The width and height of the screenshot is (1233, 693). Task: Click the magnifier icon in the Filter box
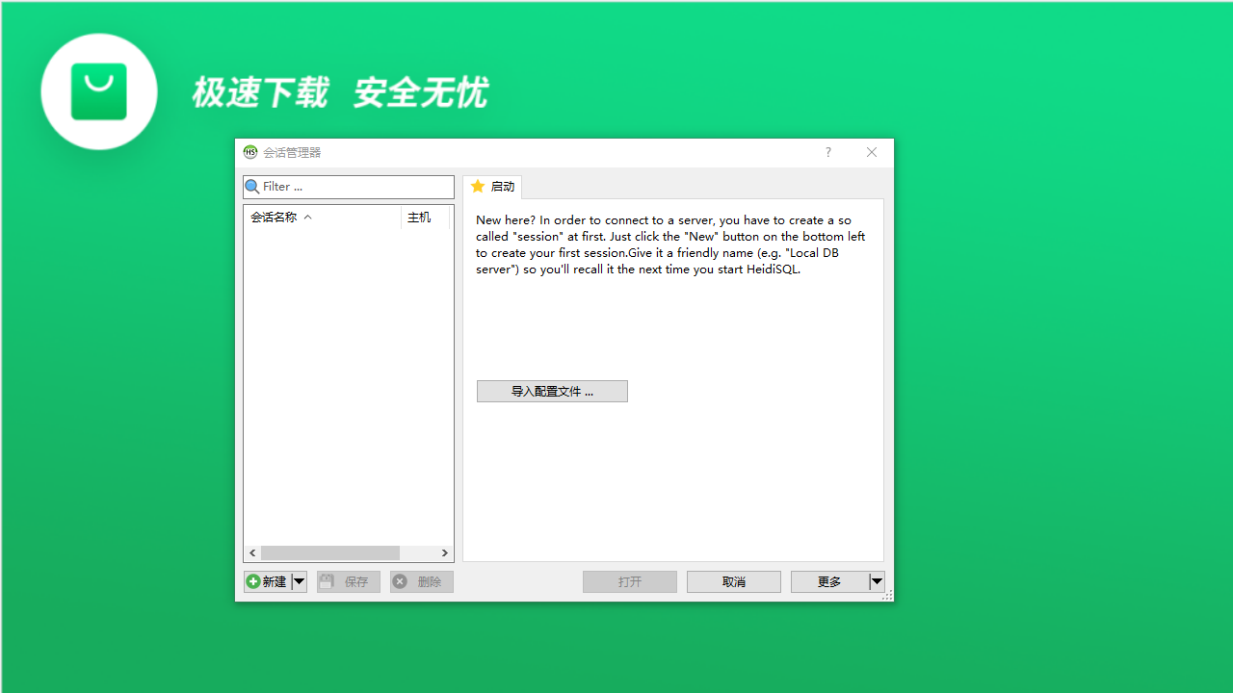251,186
